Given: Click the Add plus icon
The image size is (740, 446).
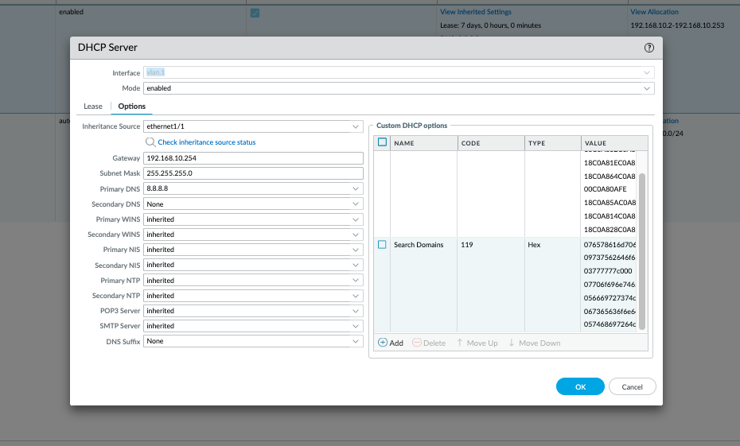Looking at the screenshot, I should 382,343.
